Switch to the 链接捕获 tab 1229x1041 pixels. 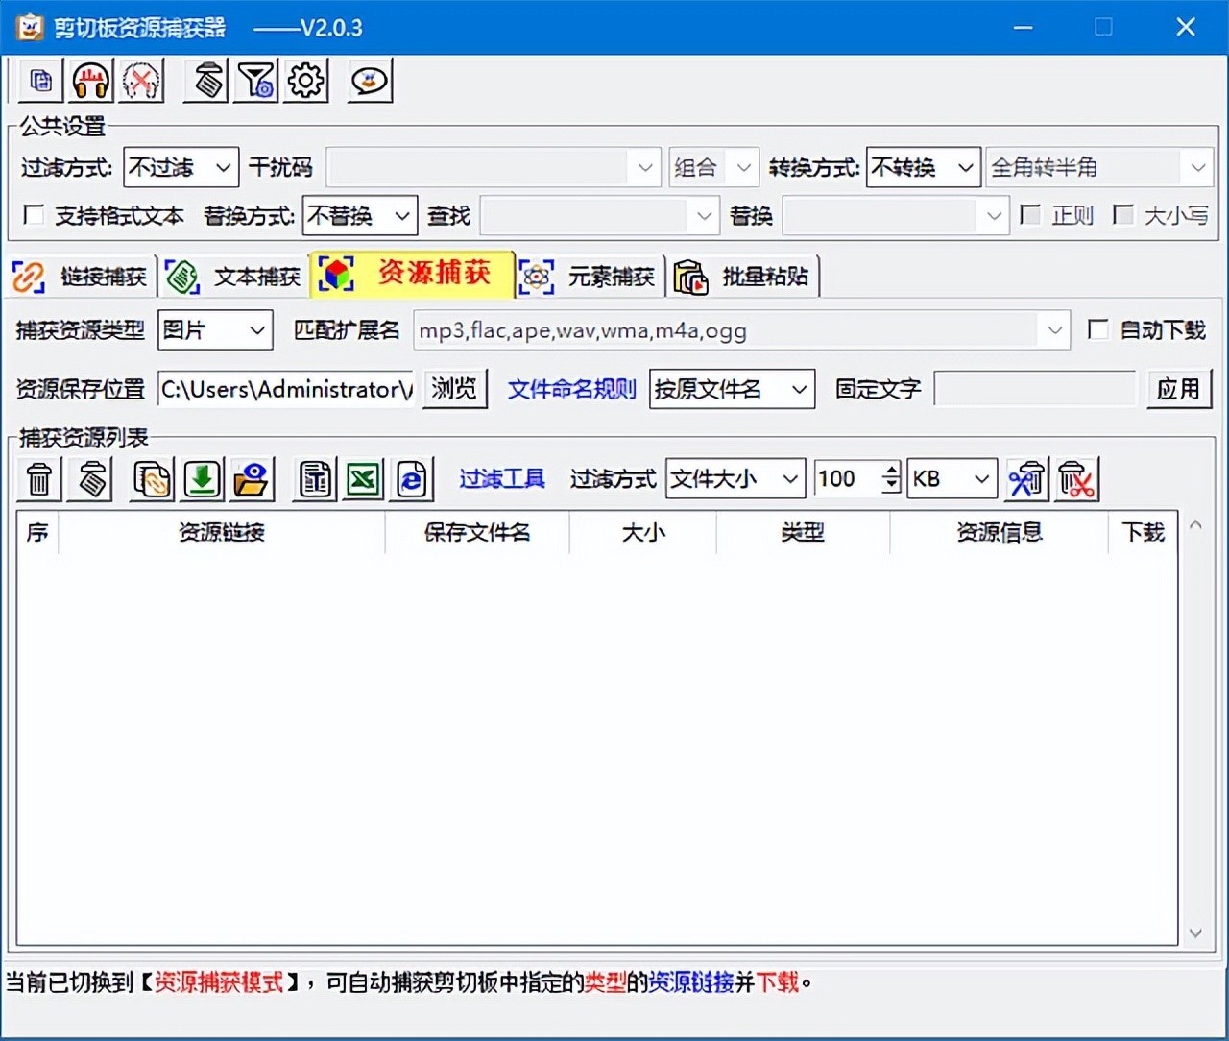[x=82, y=277]
